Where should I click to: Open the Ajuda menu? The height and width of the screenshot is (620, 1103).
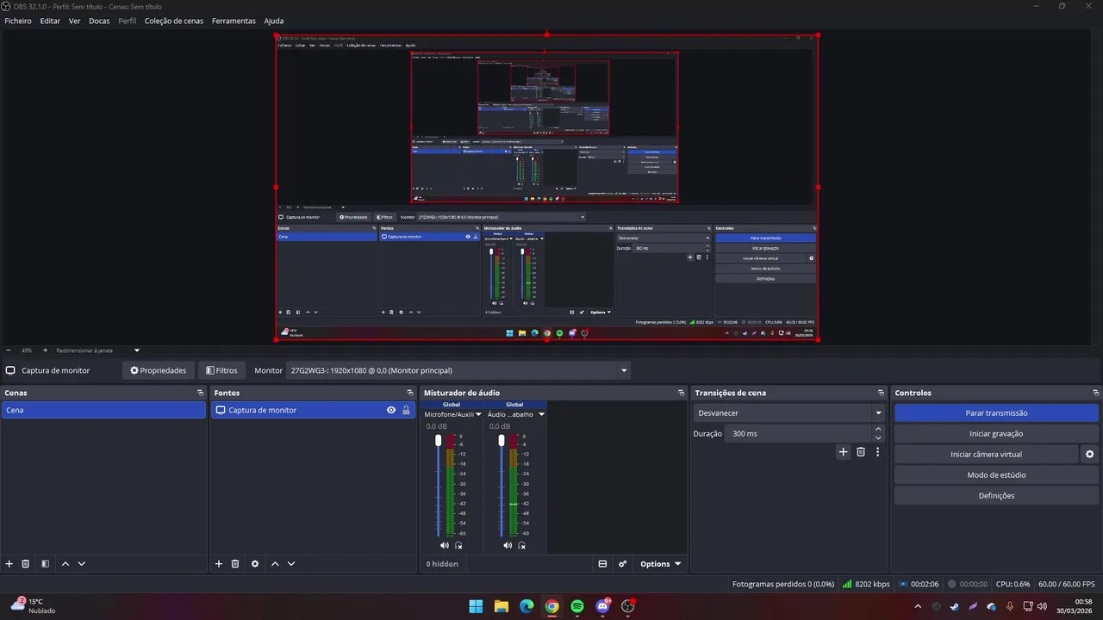[x=273, y=21]
